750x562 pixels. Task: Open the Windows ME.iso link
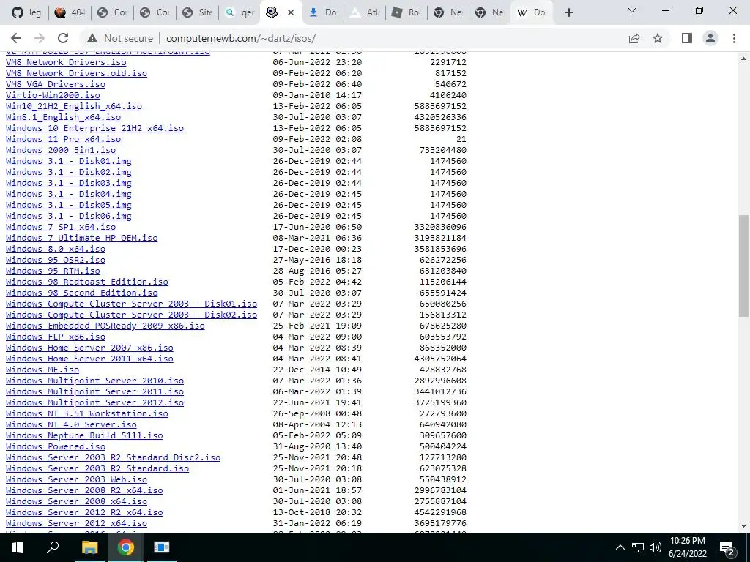(42, 370)
